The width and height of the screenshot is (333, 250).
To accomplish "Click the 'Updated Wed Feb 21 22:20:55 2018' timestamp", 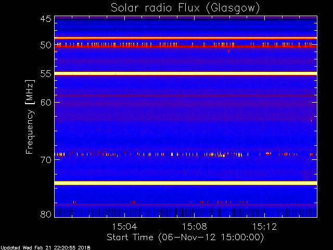I will (x=45, y=248).
